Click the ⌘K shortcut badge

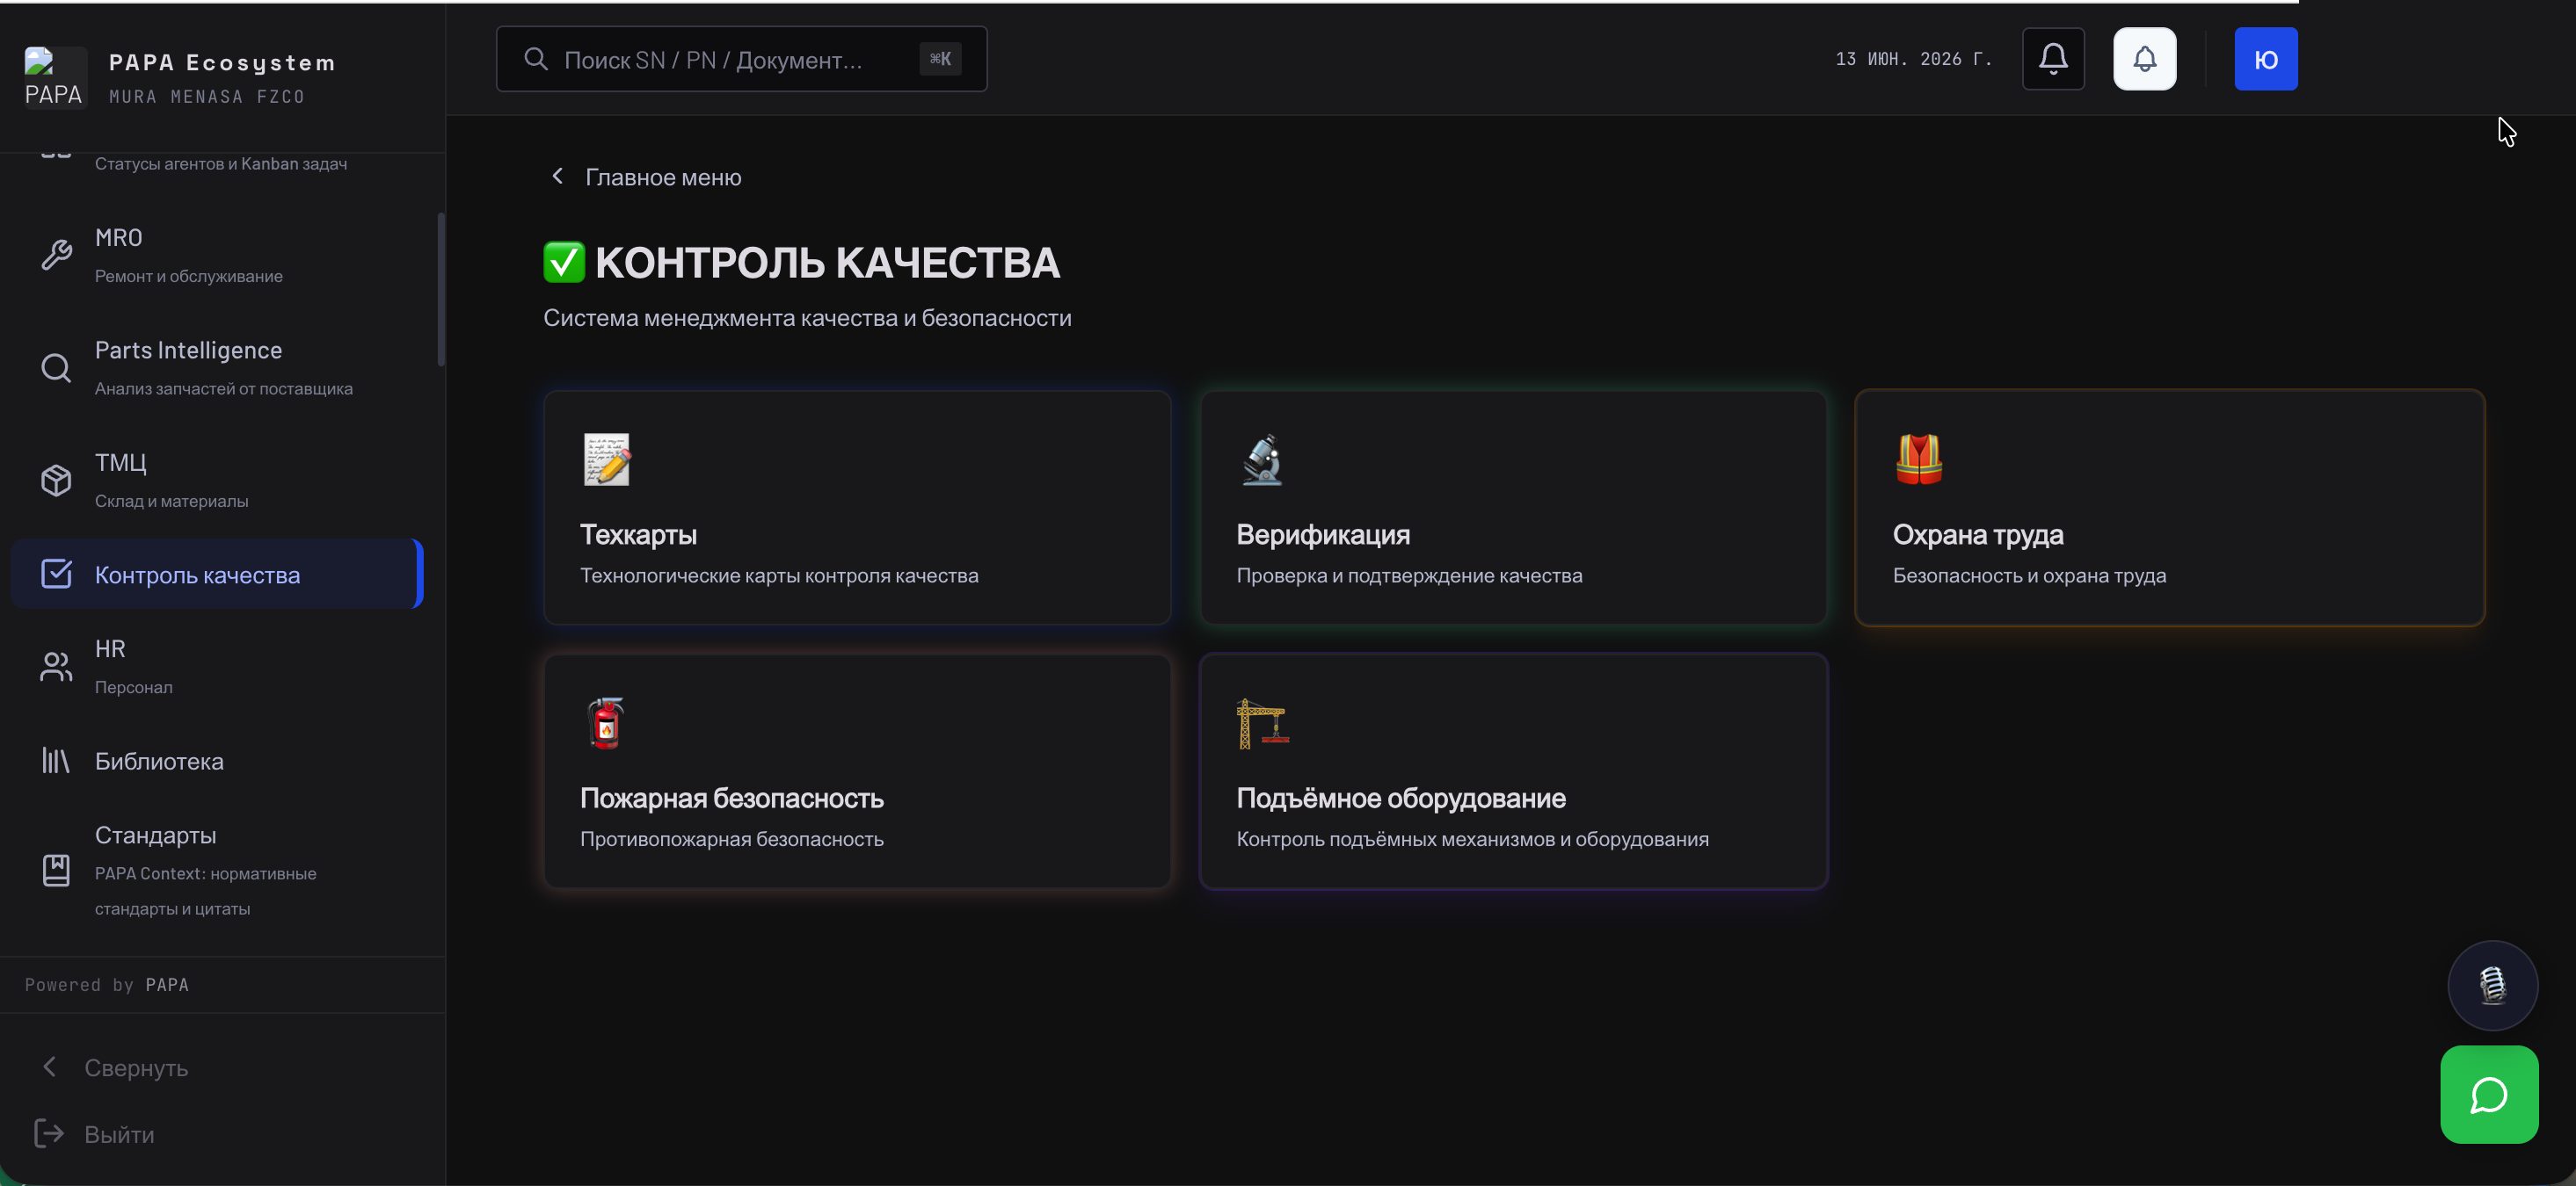pos(940,59)
